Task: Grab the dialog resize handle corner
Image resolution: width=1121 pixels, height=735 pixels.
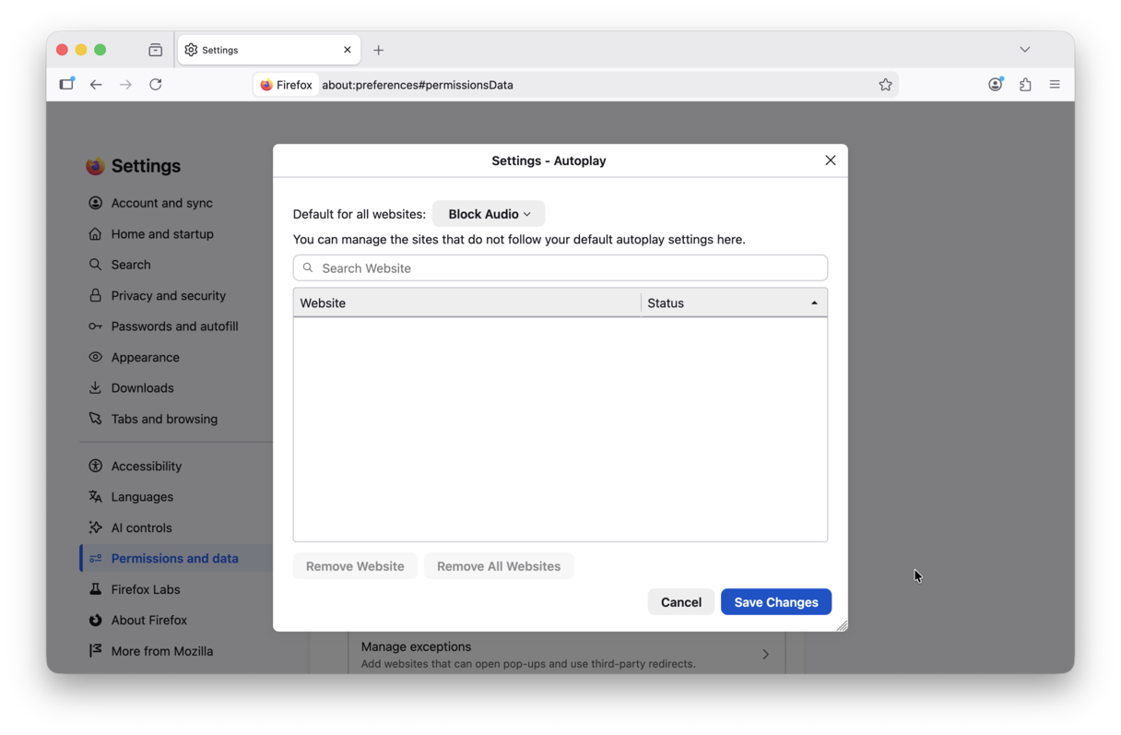Action: pos(842,625)
